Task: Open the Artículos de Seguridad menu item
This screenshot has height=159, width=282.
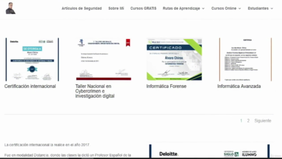Action: 82,8
